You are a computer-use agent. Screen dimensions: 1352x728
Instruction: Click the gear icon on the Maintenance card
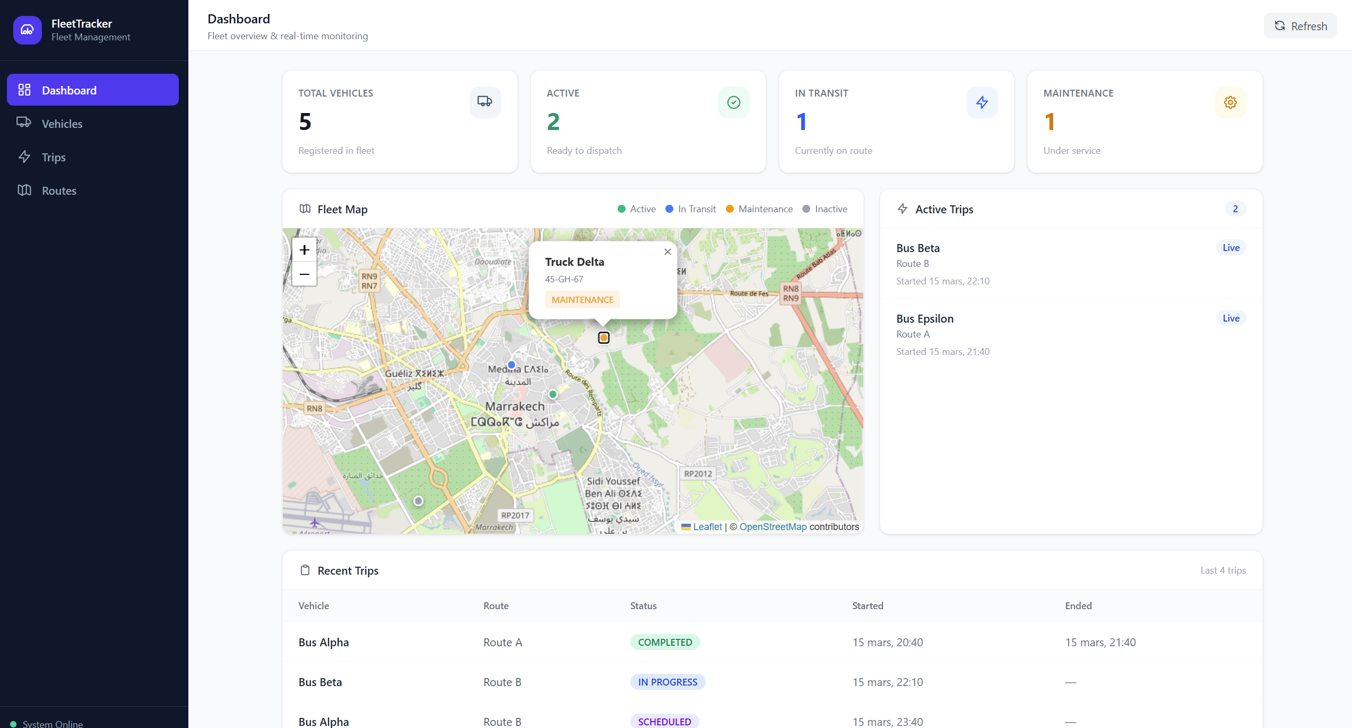tap(1230, 102)
